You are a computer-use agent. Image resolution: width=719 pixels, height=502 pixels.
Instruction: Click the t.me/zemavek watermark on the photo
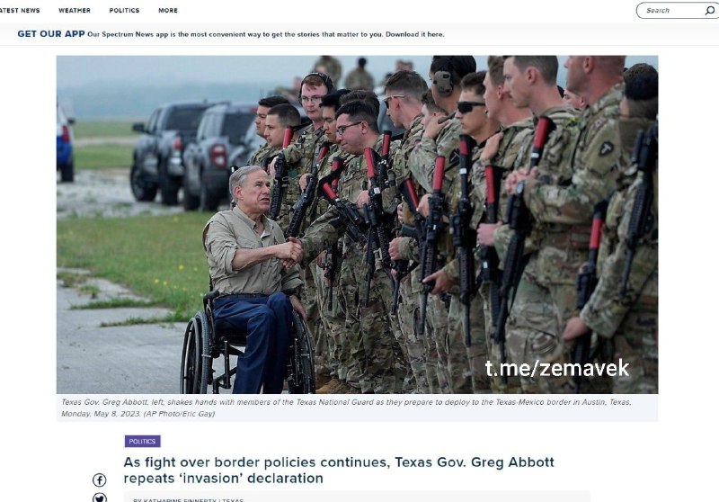point(556,368)
